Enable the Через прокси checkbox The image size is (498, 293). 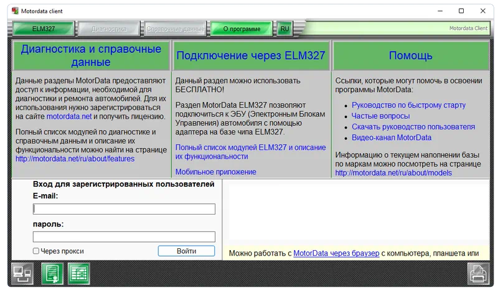tap(36, 251)
